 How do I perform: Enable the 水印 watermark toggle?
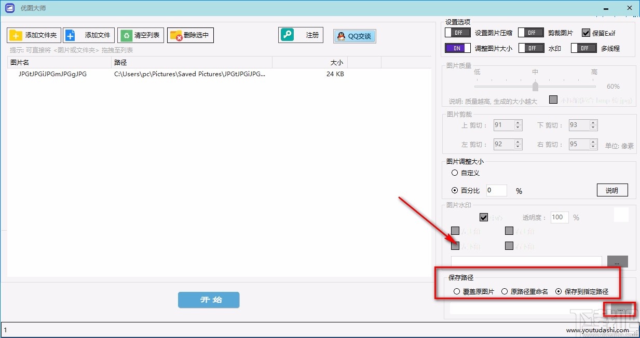[x=530, y=48]
